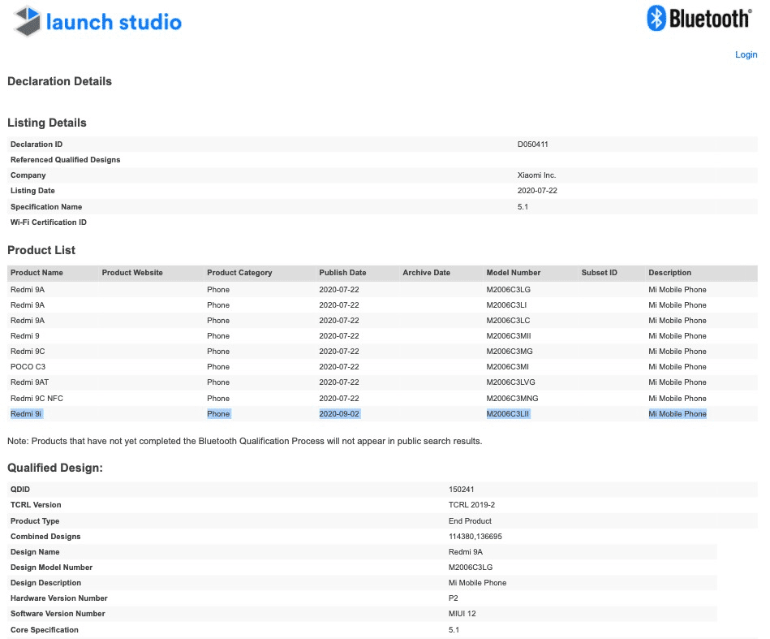Select the QDID value 150241

click(461, 489)
